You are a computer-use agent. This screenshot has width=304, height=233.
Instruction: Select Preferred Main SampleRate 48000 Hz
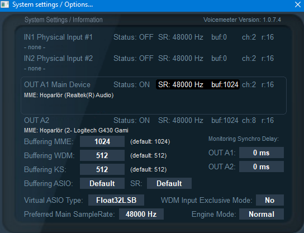pyautogui.click(x=141, y=214)
